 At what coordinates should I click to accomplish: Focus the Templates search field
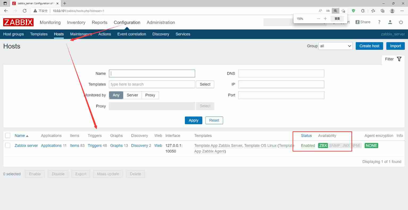152,84
